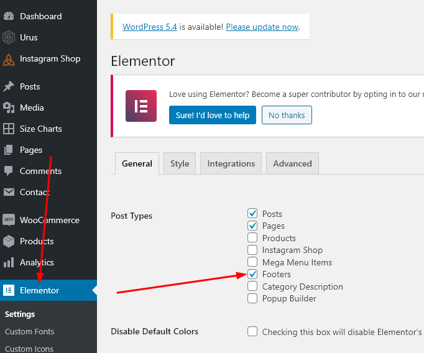The height and width of the screenshot is (353, 424).
Task: Enable the Products post type checkbox
Action: point(252,237)
